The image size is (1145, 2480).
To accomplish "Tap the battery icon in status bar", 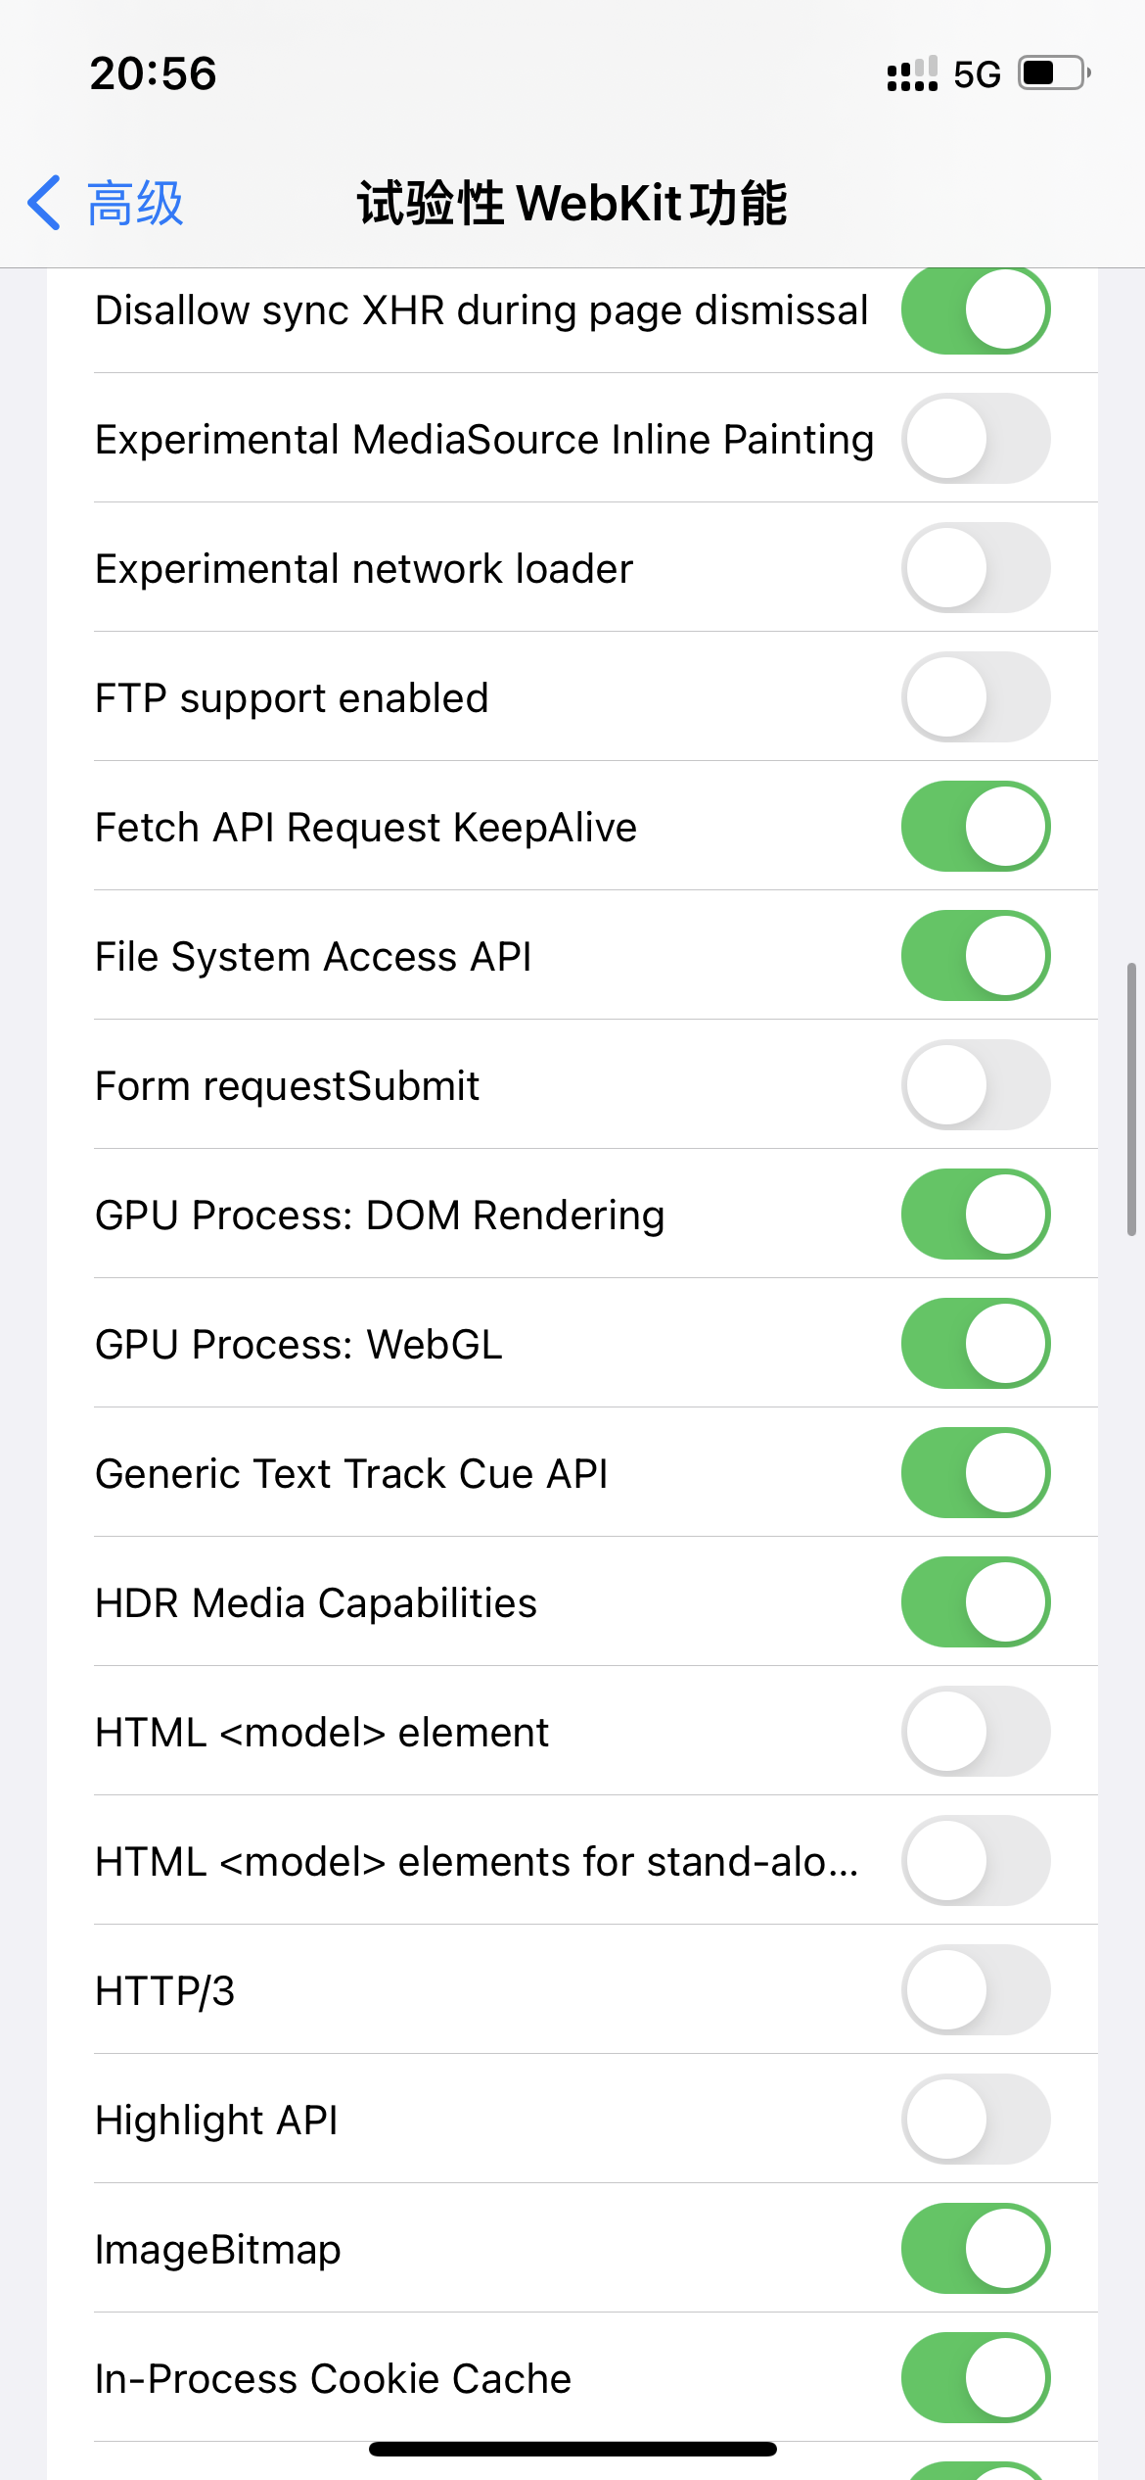I will tap(1053, 73).
